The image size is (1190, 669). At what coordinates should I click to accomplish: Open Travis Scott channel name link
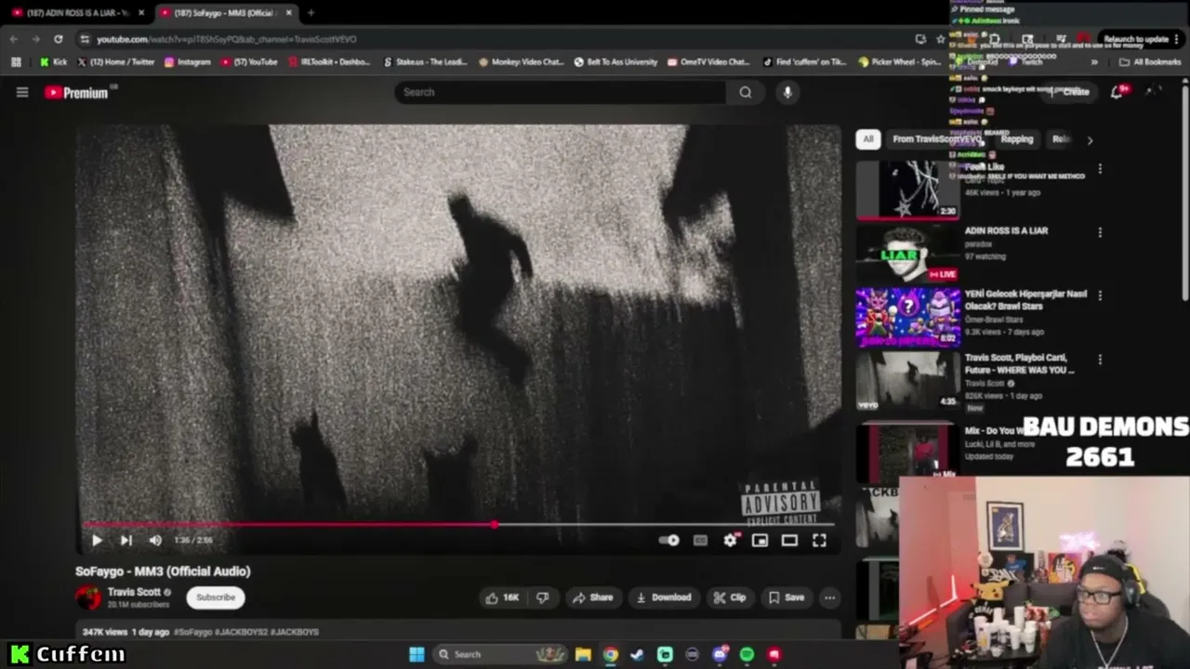(x=134, y=592)
